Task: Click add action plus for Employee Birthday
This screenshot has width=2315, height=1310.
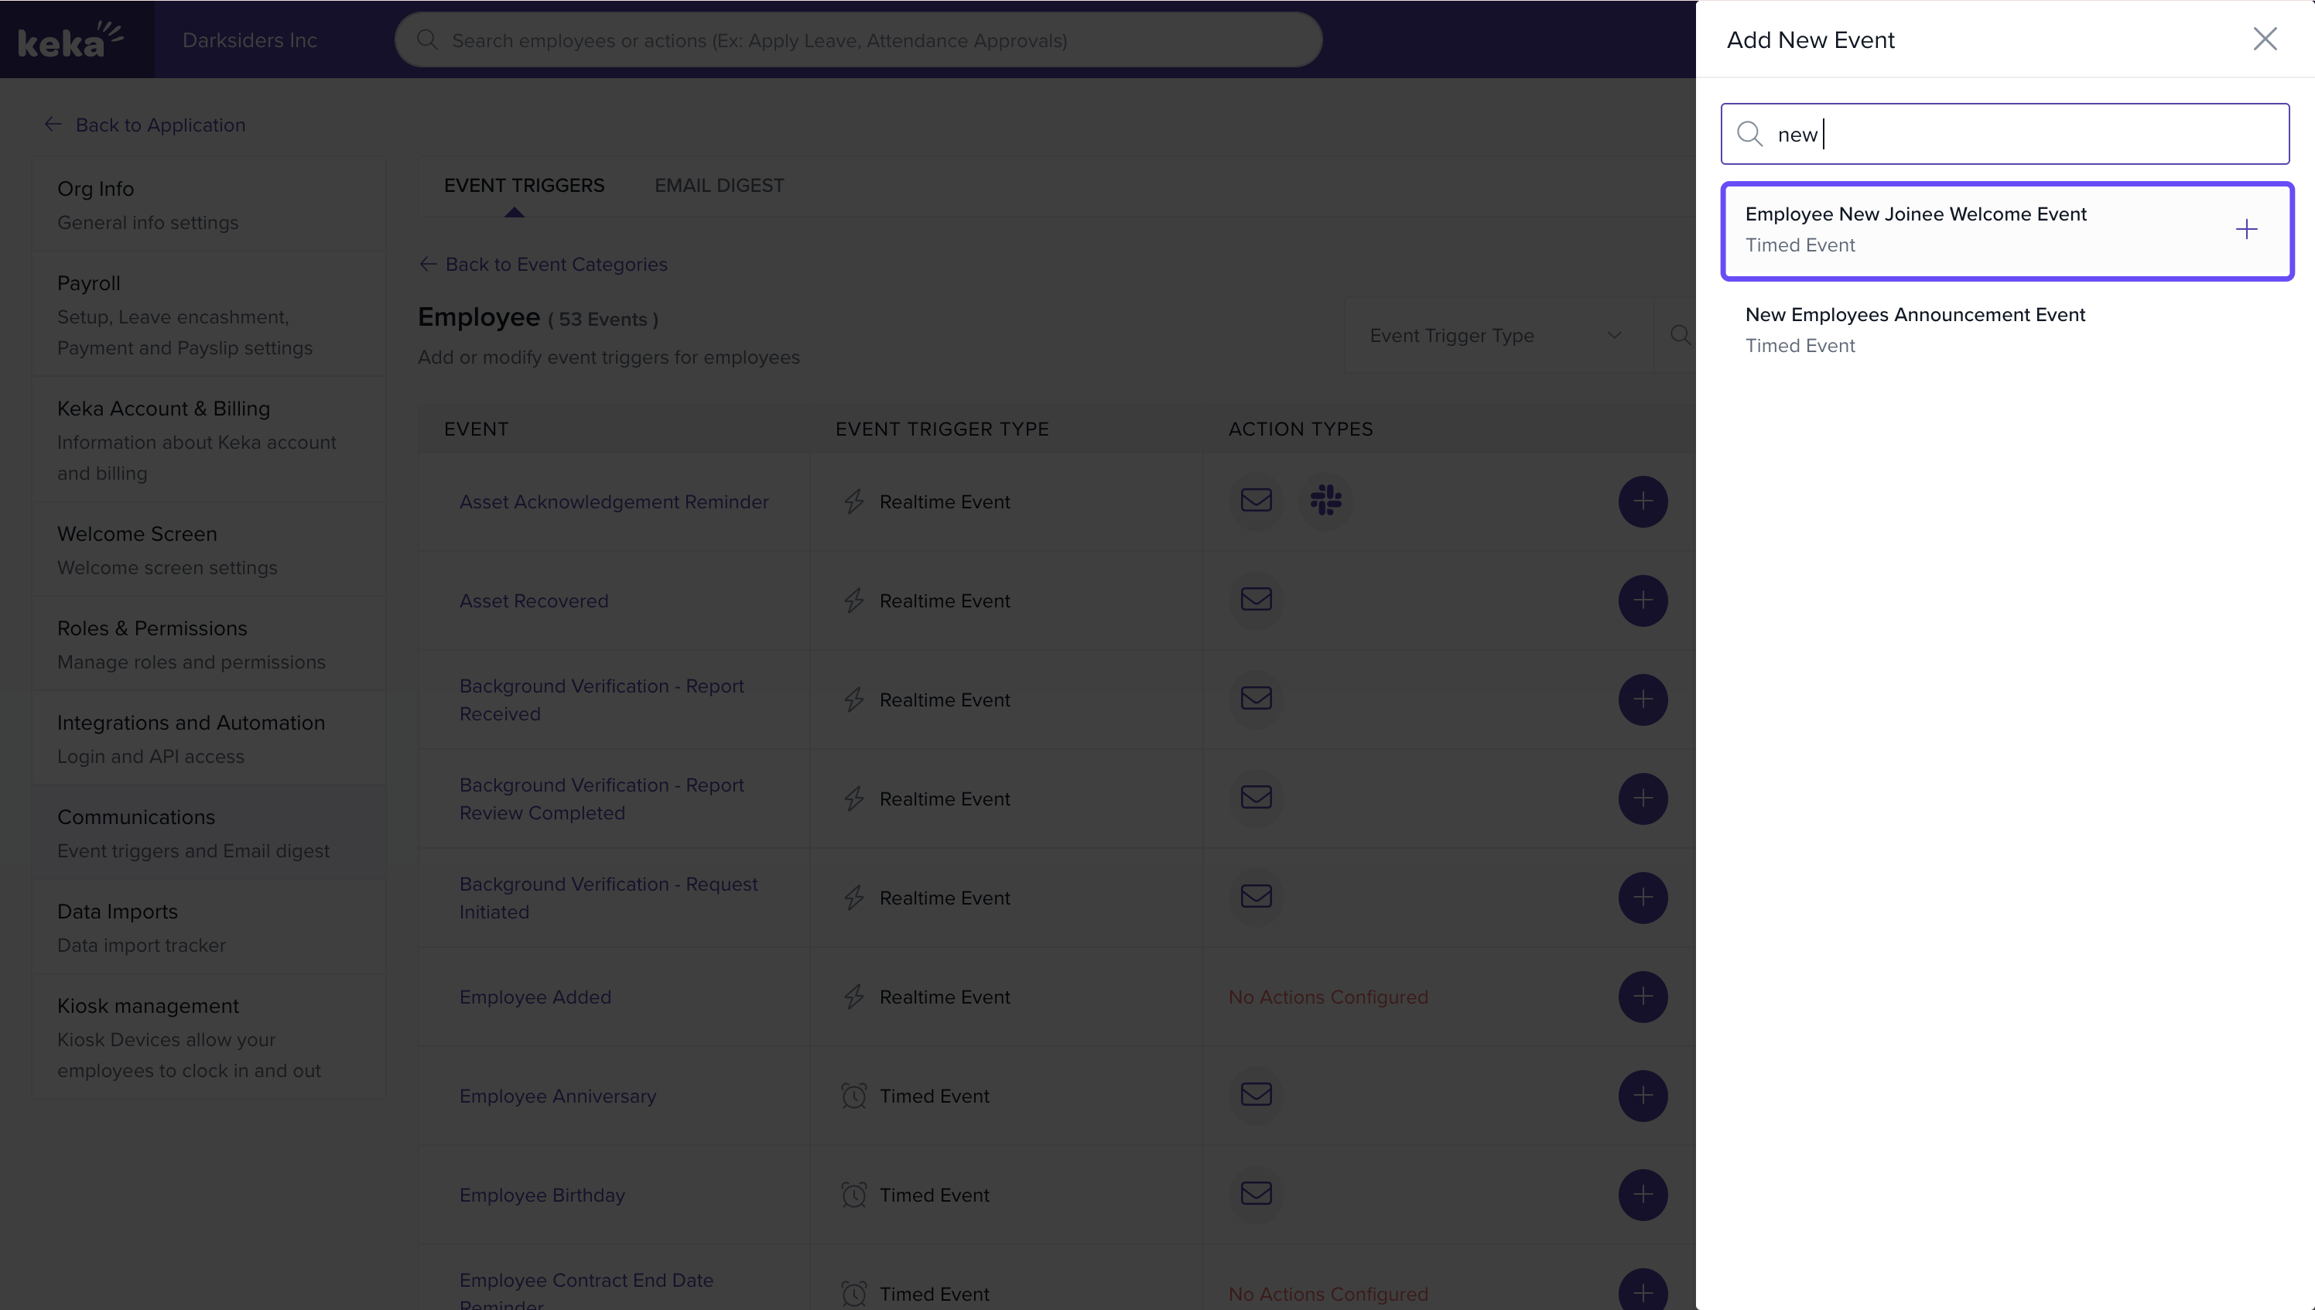Action: pos(1643,1194)
